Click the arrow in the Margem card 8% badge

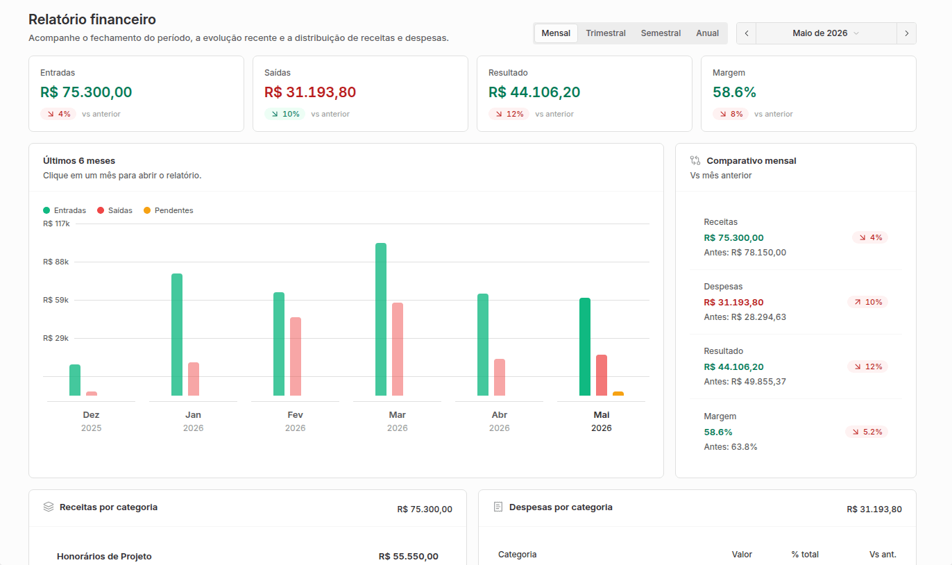click(722, 114)
